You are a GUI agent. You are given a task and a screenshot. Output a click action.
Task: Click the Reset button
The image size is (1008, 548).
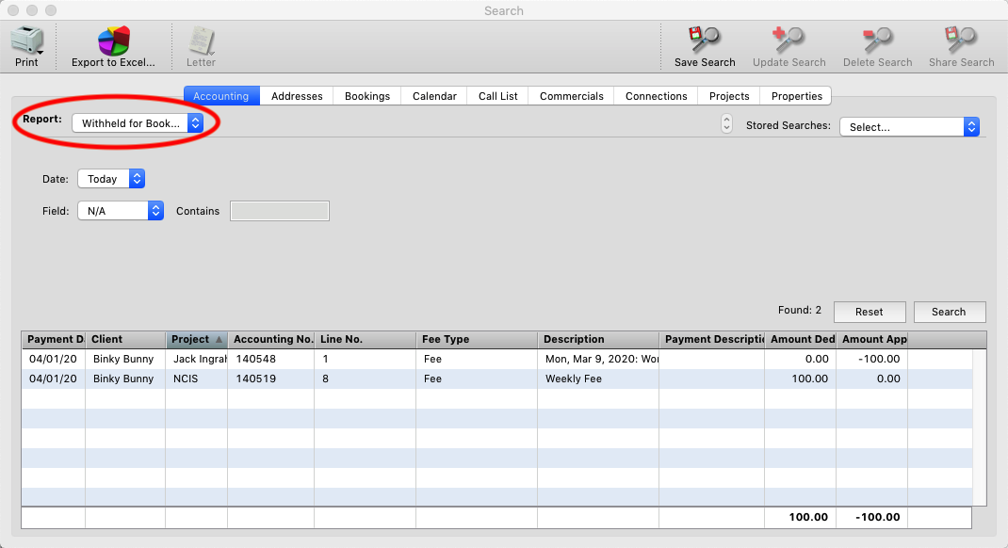pos(870,312)
